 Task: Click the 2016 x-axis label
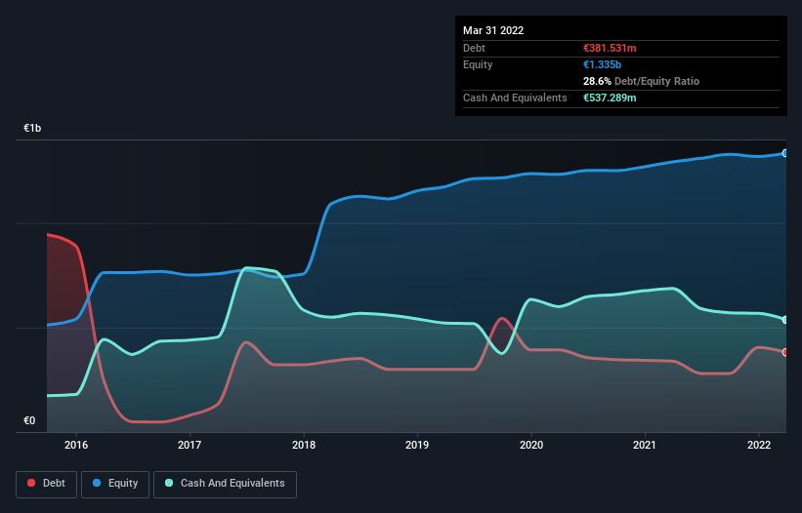click(x=76, y=445)
